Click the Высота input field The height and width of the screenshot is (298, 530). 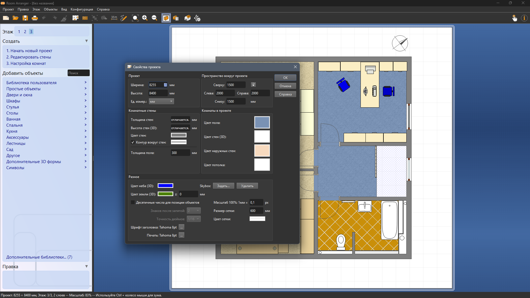point(158,93)
